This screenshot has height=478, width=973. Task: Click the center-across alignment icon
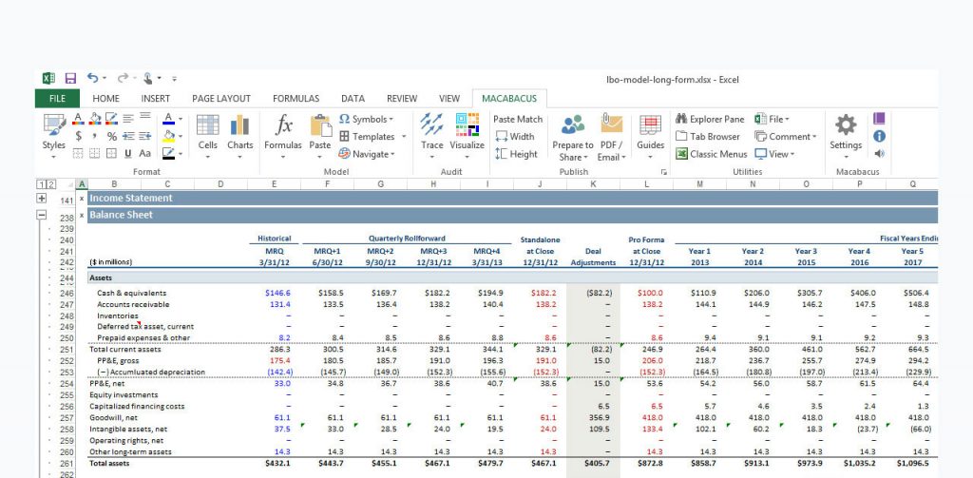point(145,116)
